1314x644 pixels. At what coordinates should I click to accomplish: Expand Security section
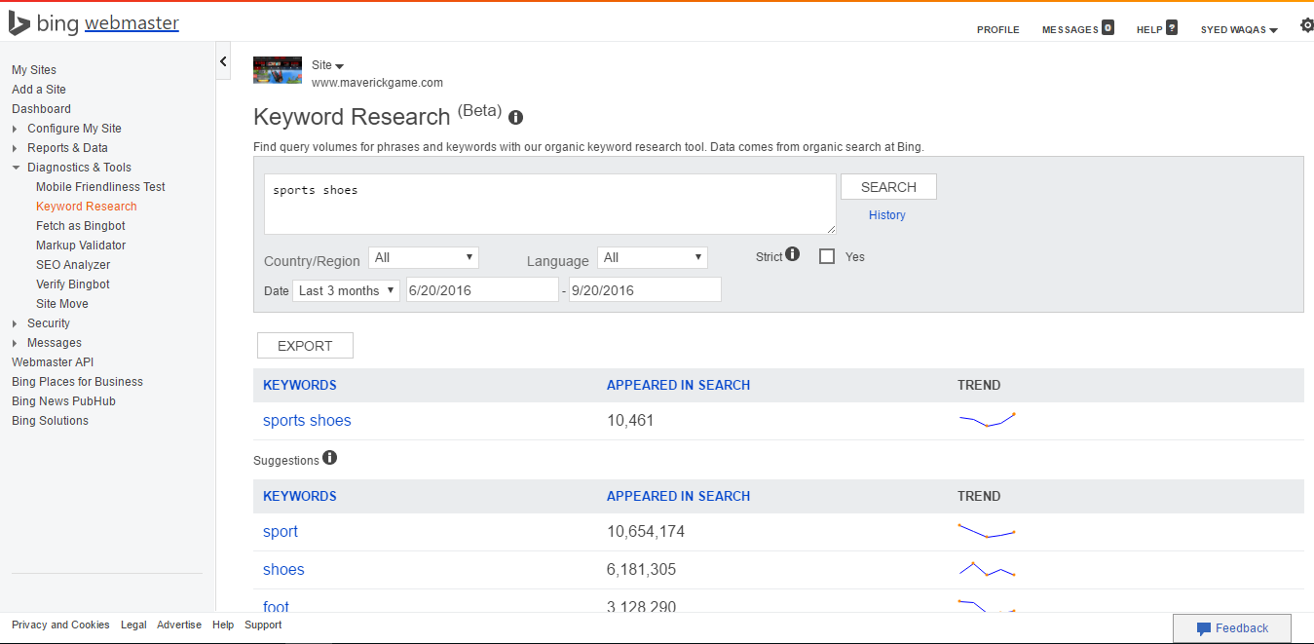pyautogui.click(x=41, y=323)
